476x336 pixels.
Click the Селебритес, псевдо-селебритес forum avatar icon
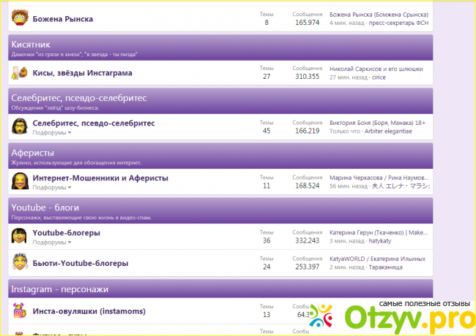(20, 126)
